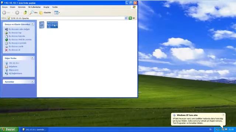Click the rename file icon in tasks

pyautogui.click(x=6, y=29)
